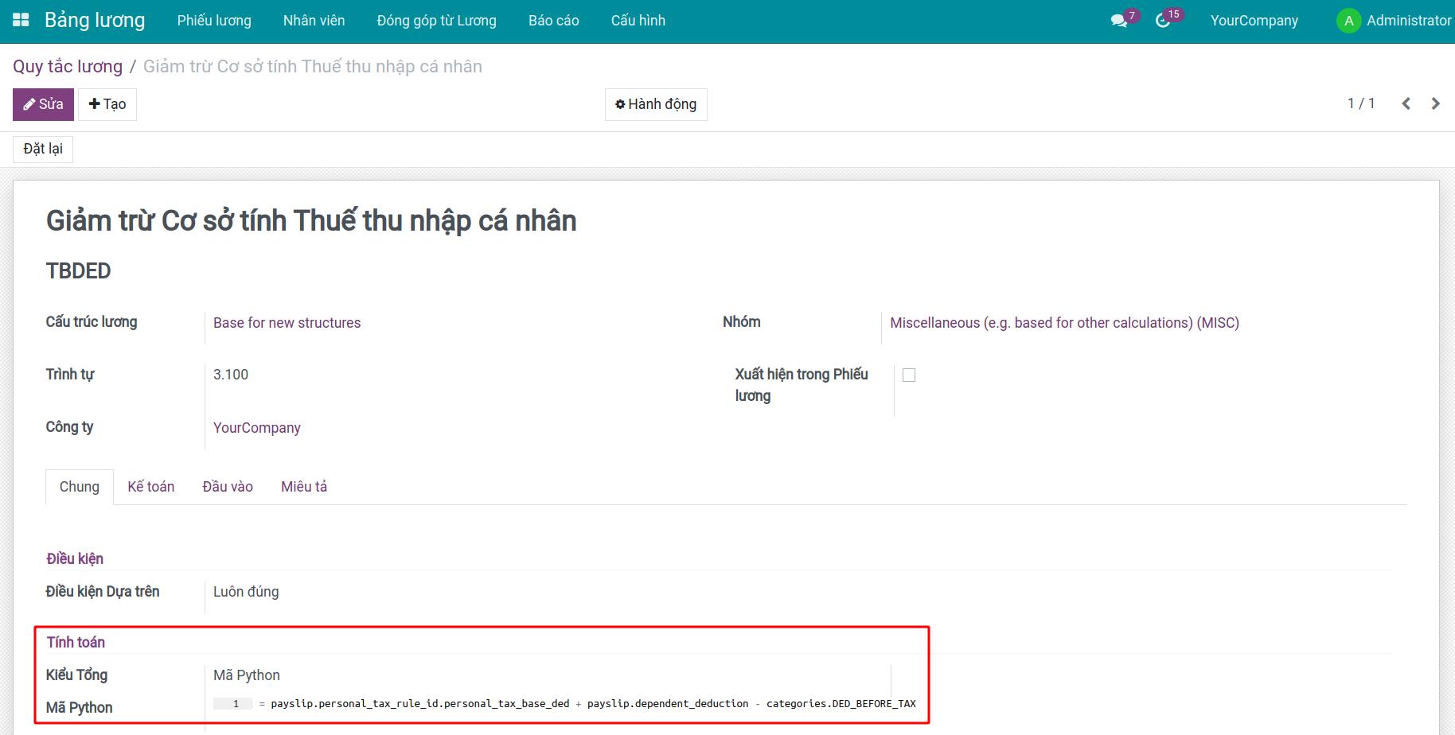Viewport: 1455px width, 735px height.
Task: Open the Phiếu lương menu
Action: [214, 21]
